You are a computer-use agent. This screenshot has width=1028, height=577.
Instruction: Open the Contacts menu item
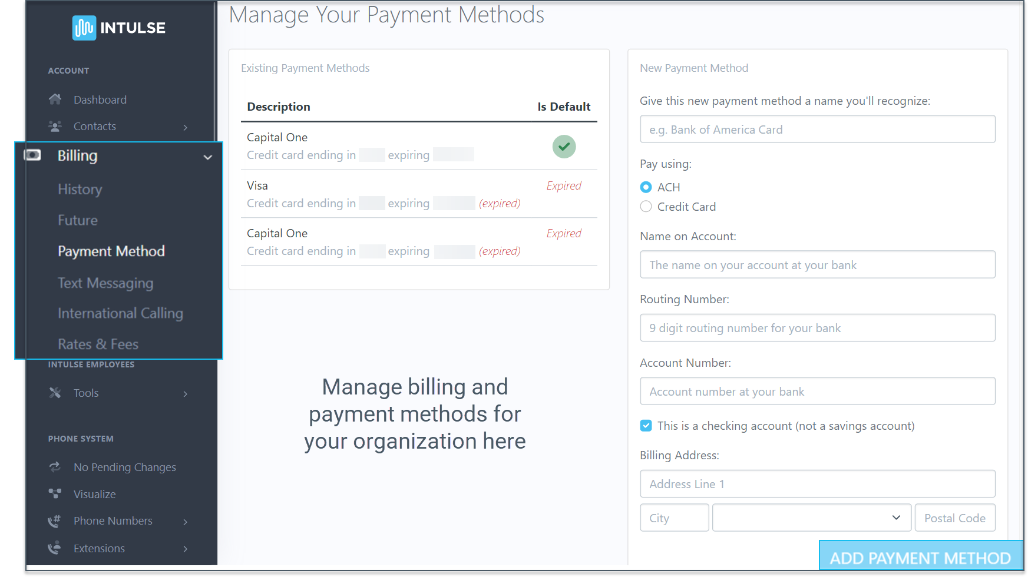(x=94, y=126)
